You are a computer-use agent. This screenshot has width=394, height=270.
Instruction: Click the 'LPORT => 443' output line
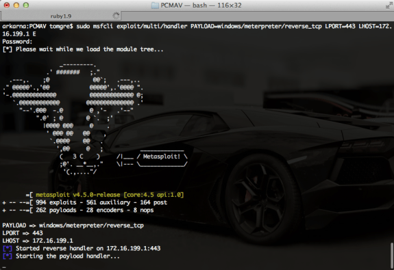click(23, 233)
